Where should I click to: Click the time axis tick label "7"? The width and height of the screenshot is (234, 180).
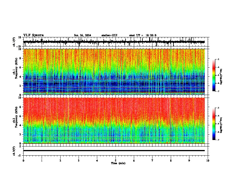(x=152, y=161)
